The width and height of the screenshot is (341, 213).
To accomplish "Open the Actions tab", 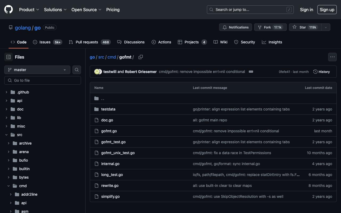I will [161, 42].
